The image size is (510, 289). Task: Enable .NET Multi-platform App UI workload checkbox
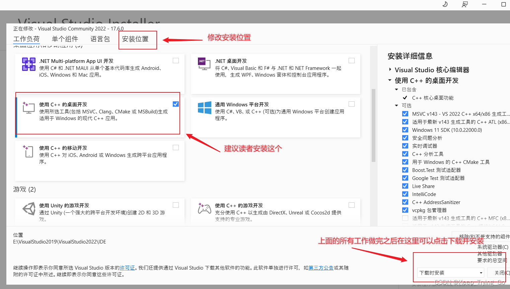(x=176, y=61)
